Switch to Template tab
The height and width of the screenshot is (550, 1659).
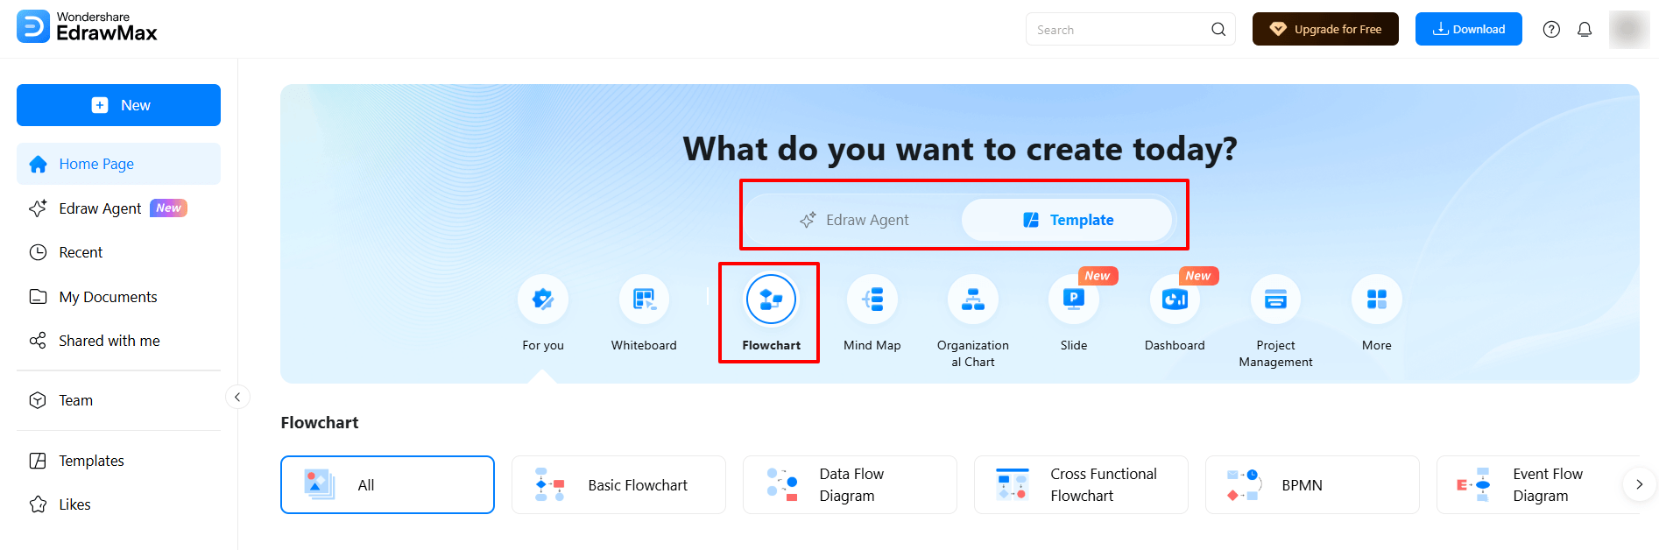(x=1067, y=220)
